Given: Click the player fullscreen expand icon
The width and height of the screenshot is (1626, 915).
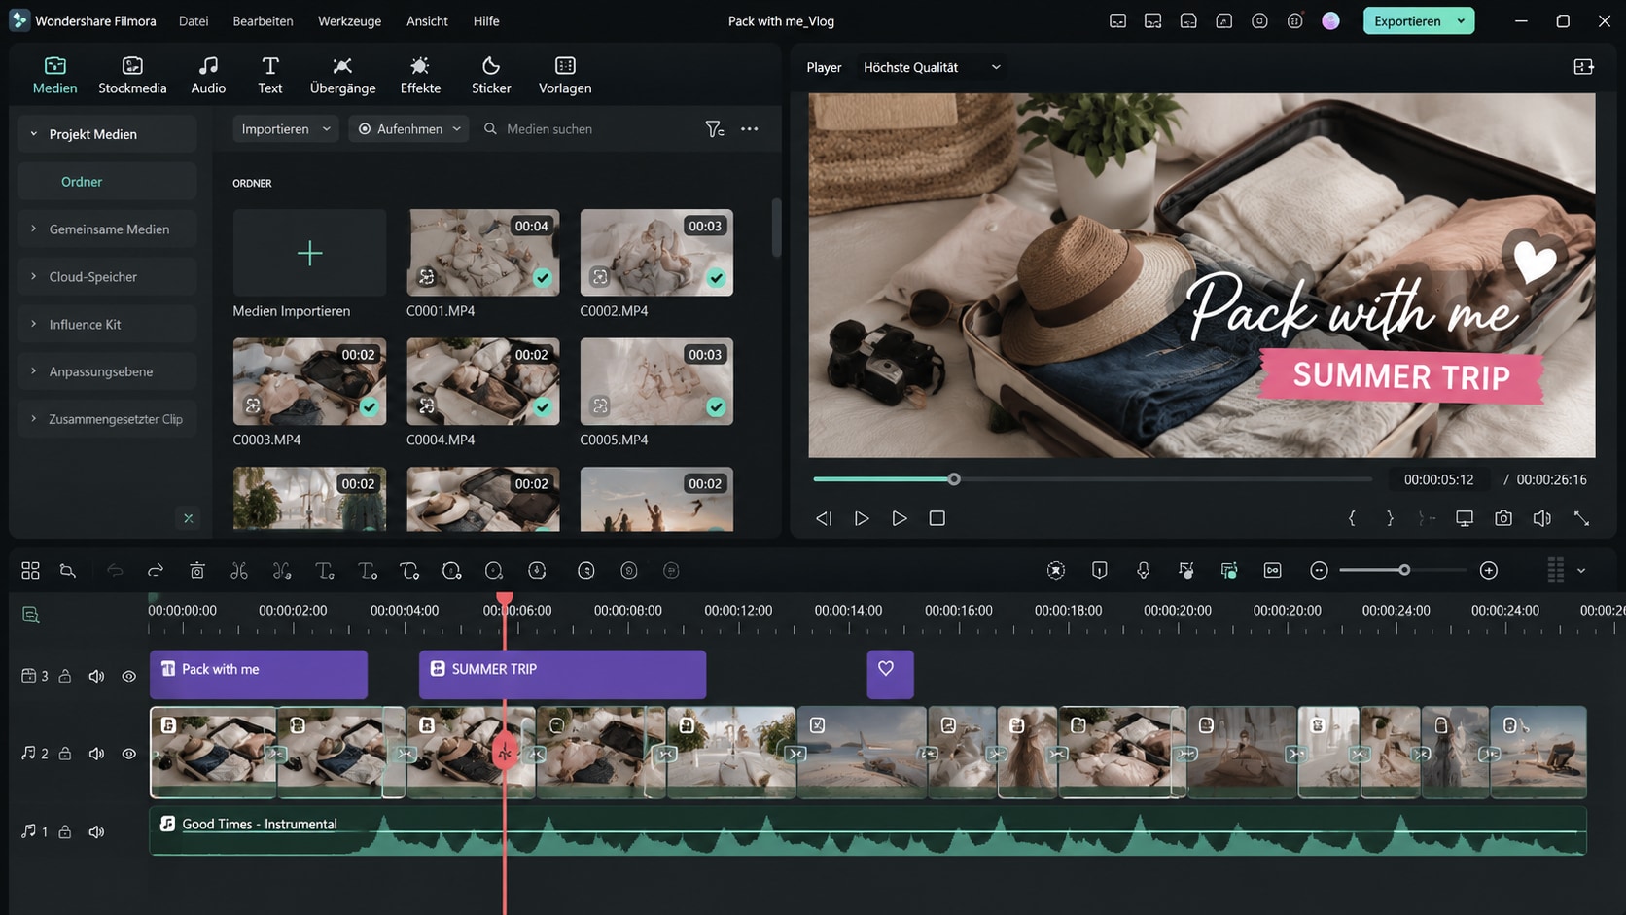Looking at the screenshot, I should [x=1582, y=518].
